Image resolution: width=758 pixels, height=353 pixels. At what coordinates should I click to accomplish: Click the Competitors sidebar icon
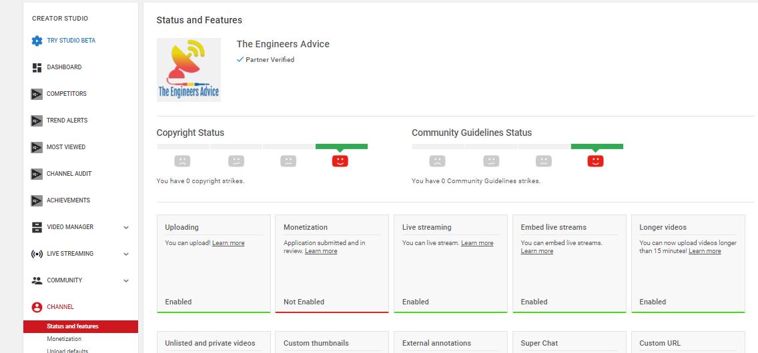tap(37, 94)
